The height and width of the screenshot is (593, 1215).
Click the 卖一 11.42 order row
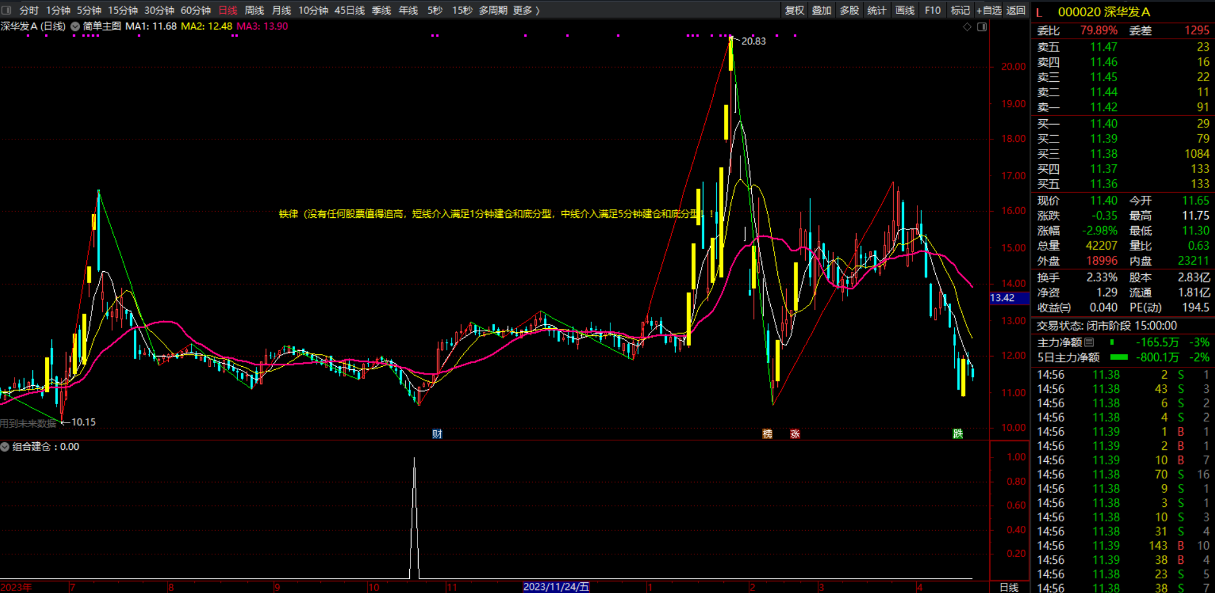[1123, 107]
